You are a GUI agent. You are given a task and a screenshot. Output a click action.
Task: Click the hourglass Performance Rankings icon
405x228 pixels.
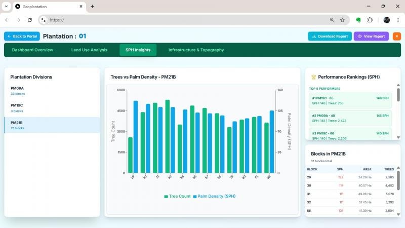point(313,77)
